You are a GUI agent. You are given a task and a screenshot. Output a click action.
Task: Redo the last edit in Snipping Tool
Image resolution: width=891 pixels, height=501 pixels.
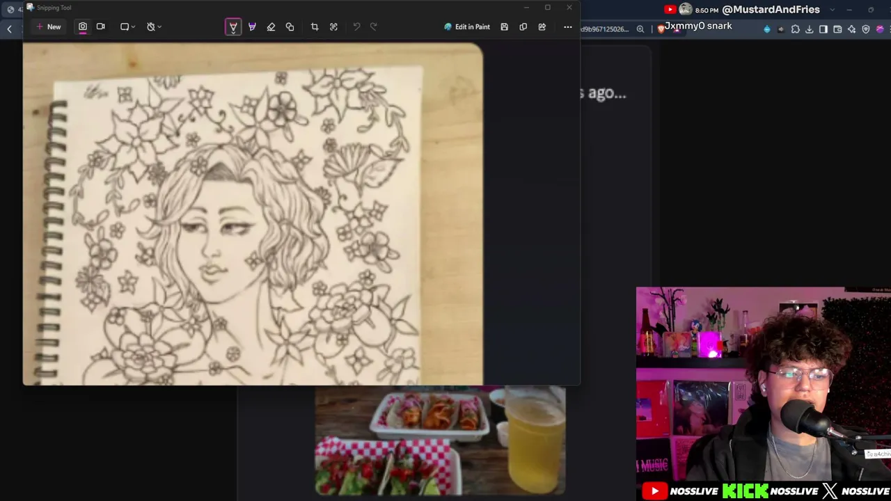coord(374,26)
